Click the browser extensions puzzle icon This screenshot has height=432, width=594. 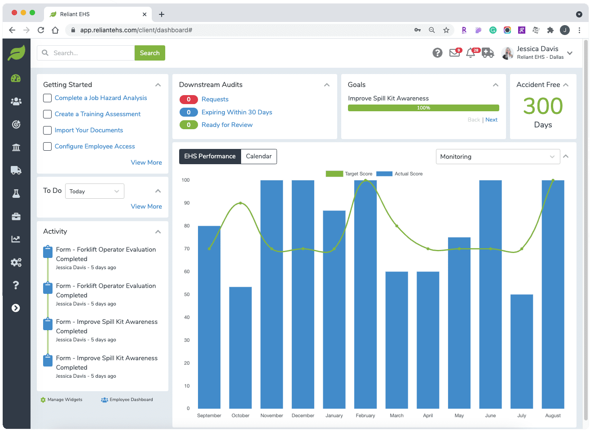550,30
